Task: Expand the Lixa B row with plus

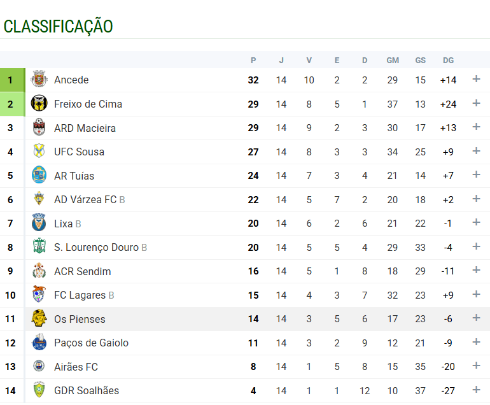Action: [x=476, y=222]
